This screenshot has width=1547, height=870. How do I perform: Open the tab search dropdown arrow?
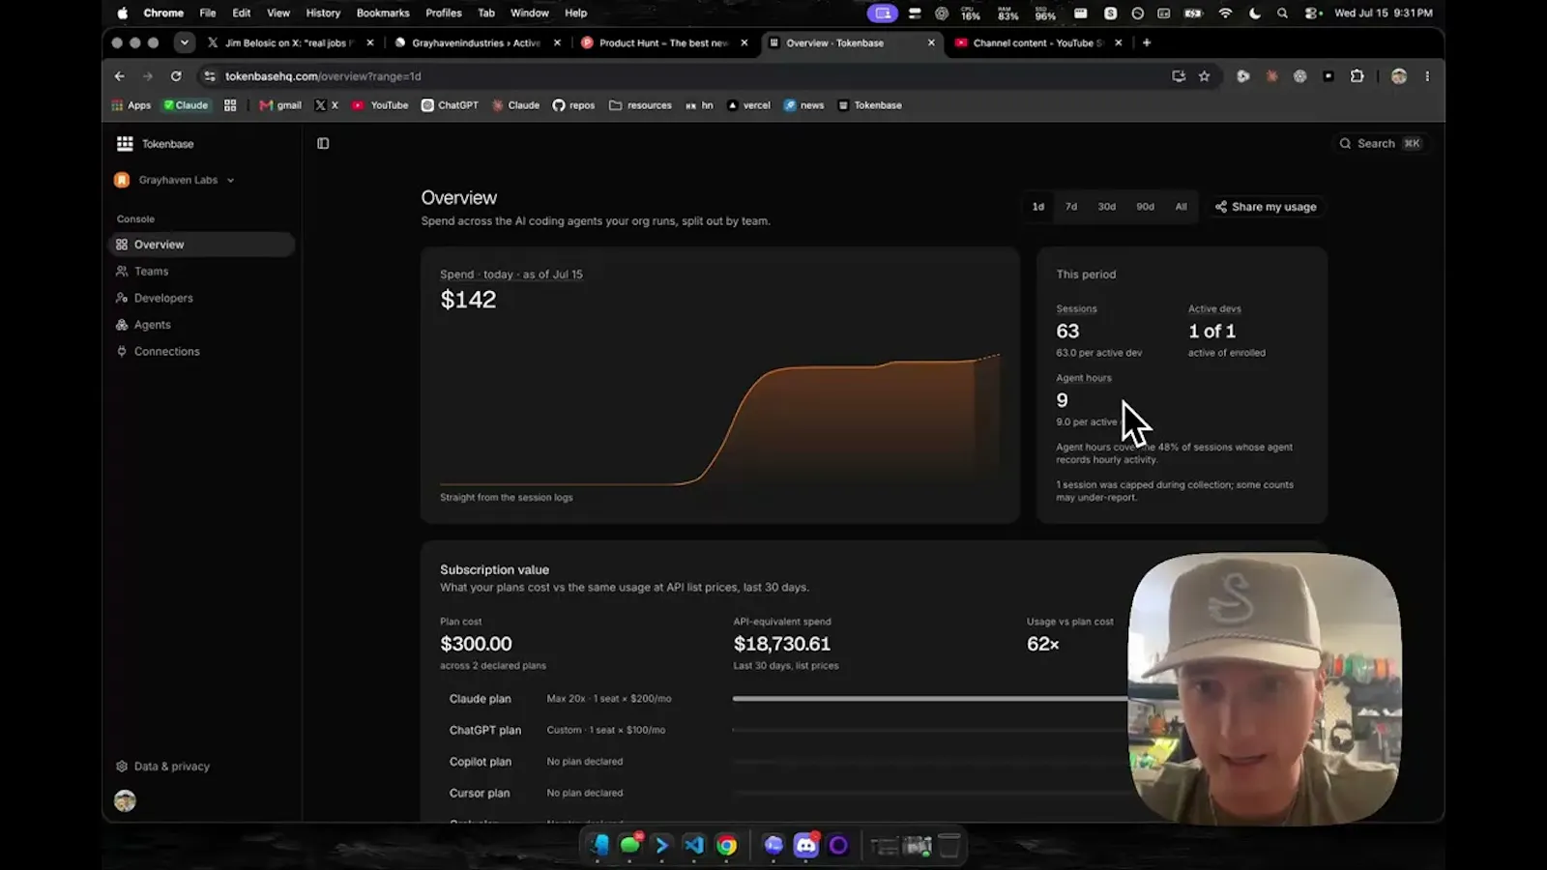[x=184, y=43]
